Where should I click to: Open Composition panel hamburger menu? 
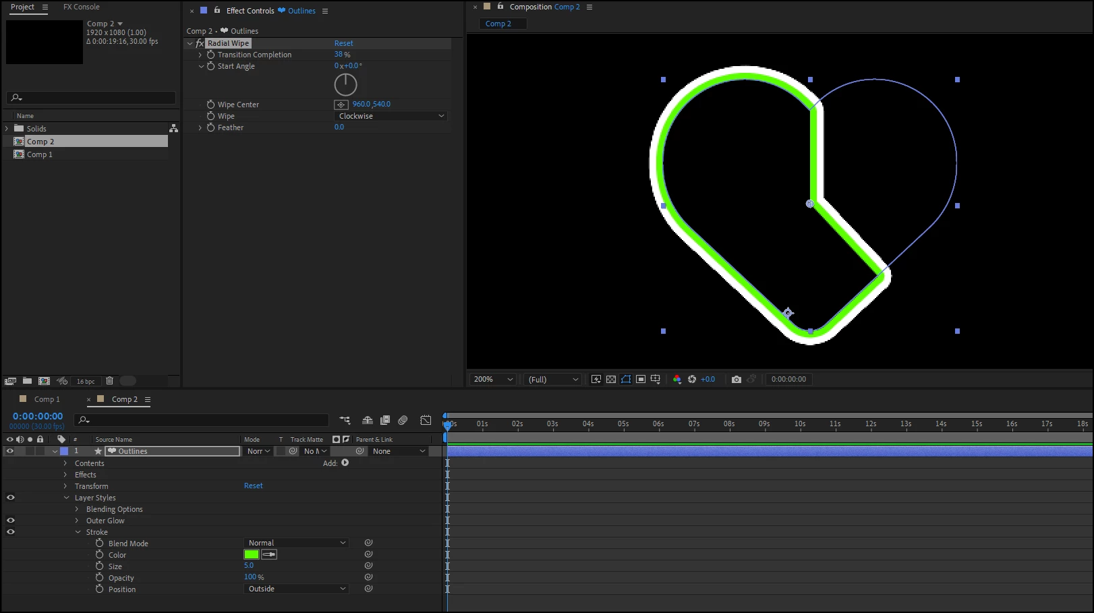[x=589, y=7]
